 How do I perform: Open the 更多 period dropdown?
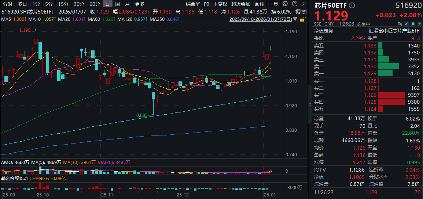[140, 4]
